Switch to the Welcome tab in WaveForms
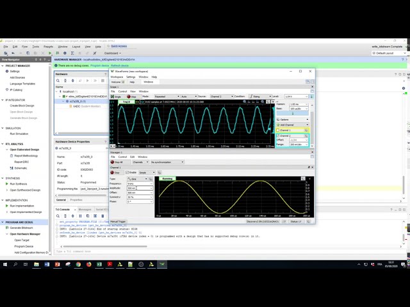This screenshot has height=307, width=410. [x=117, y=82]
